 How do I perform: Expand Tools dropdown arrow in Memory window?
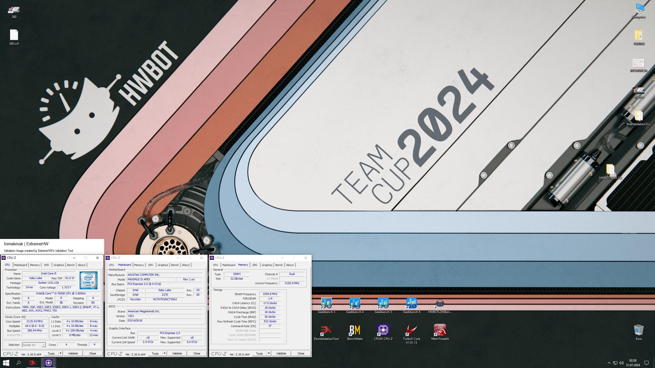point(269,353)
